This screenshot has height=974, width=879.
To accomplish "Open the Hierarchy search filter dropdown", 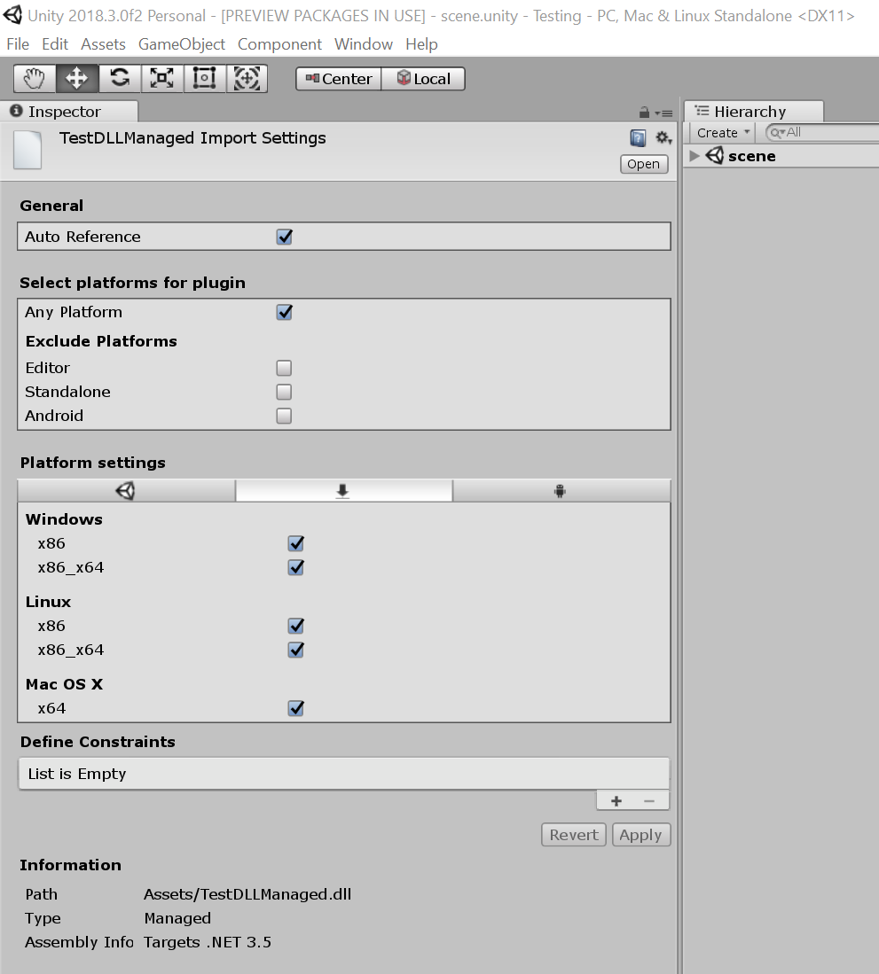I will pos(777,132).
